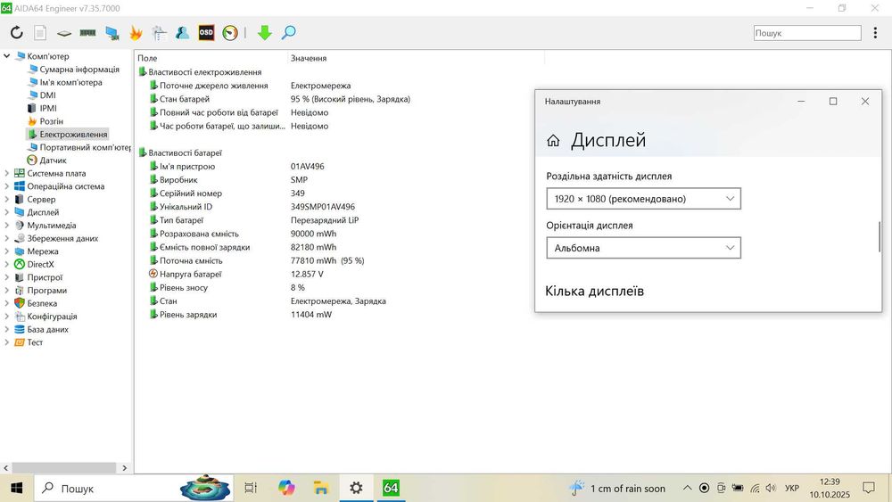Open the notification center icon
The width and height of the screenshot is (892, 502).
click(x=868, y=488)
